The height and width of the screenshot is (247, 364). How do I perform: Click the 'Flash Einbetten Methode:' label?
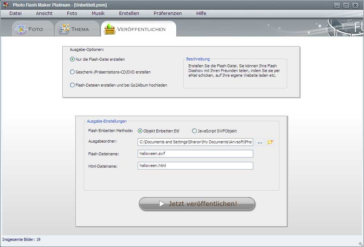point(110,131)
